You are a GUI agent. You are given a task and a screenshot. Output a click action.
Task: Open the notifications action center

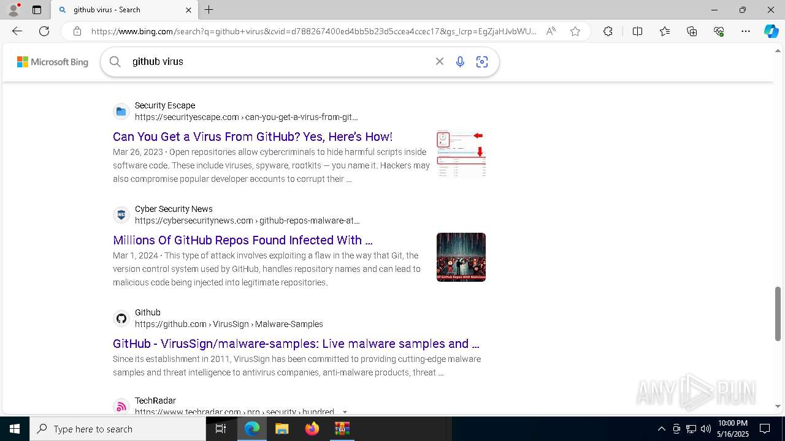[x=765, y=429]
